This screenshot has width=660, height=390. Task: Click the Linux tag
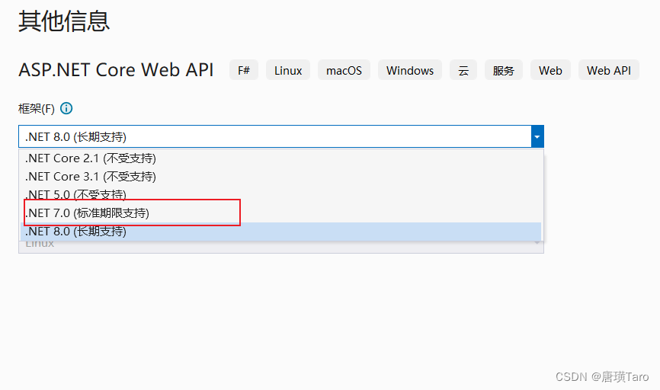click(x=288, y=70)
